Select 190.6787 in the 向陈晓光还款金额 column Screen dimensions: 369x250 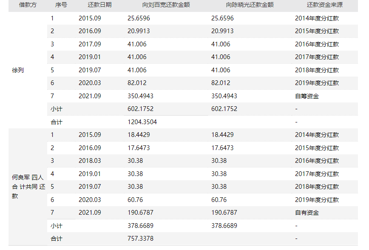(224, 213)
